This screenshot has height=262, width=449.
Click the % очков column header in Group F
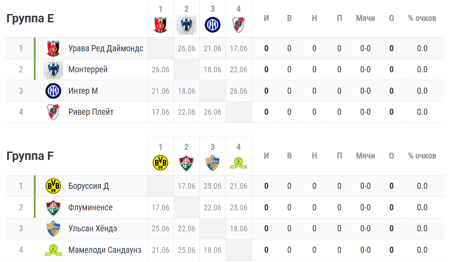[x=422, y=156]
